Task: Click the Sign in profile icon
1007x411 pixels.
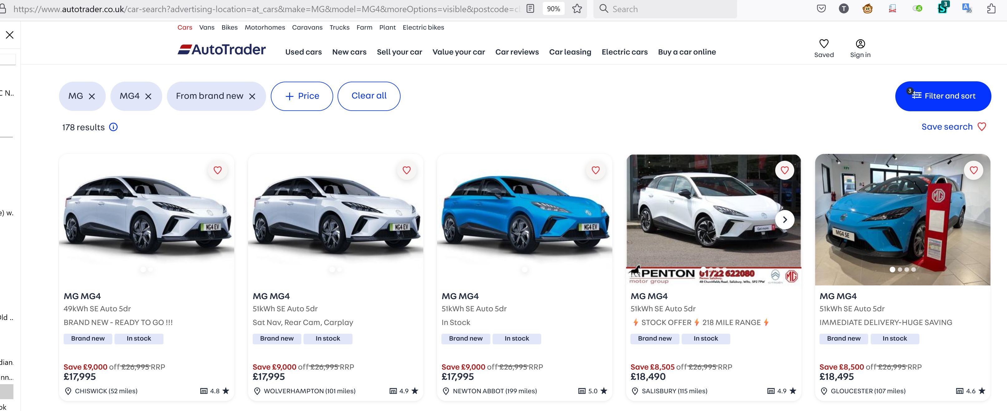Action: [860, 44]
